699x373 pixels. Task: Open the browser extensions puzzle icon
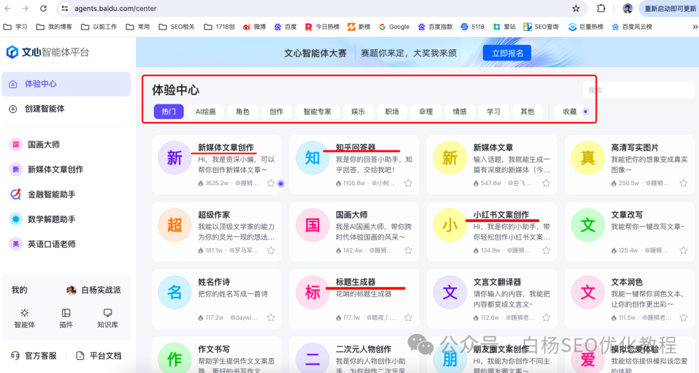coord(601,8)
